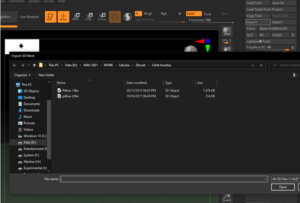Adjust PolyMesh3D tool slider
This screenshot has height=203, width=300.
coord(268,48)
